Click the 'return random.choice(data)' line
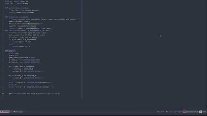207x116 pixels. 21,12
